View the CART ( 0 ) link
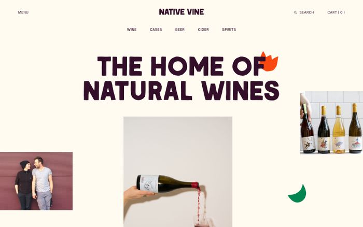 [x=336, y=12]
